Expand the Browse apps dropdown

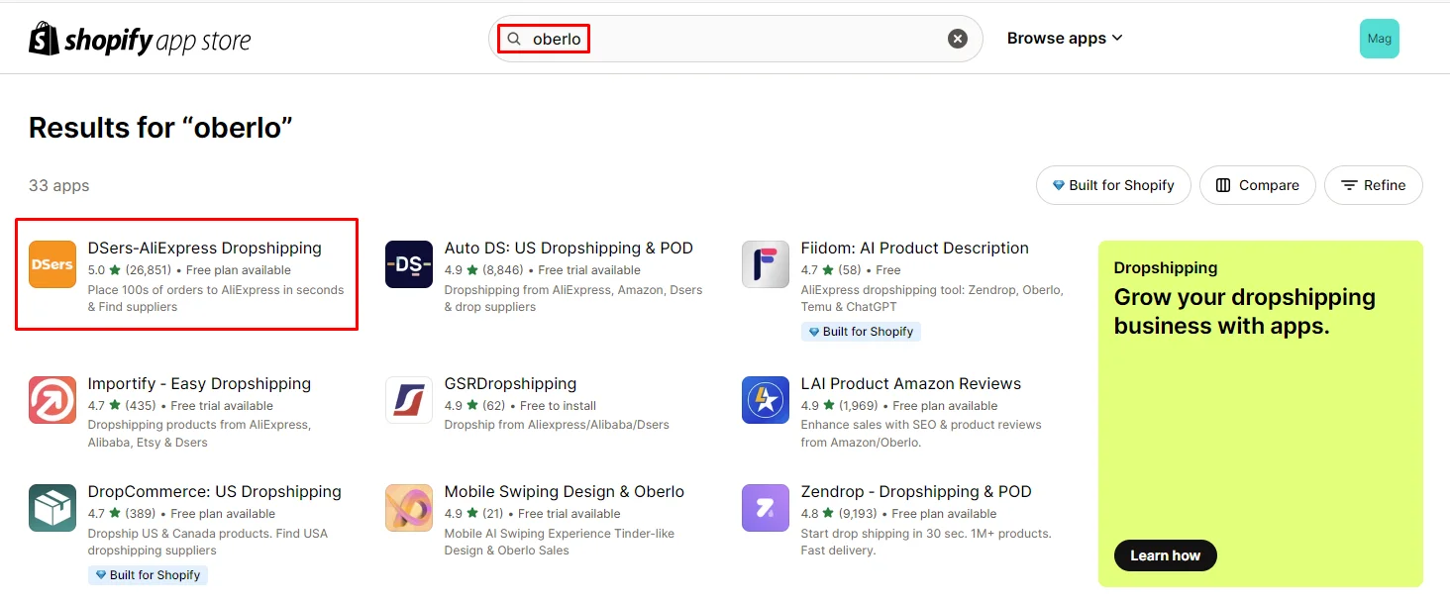click(1064, 38)
